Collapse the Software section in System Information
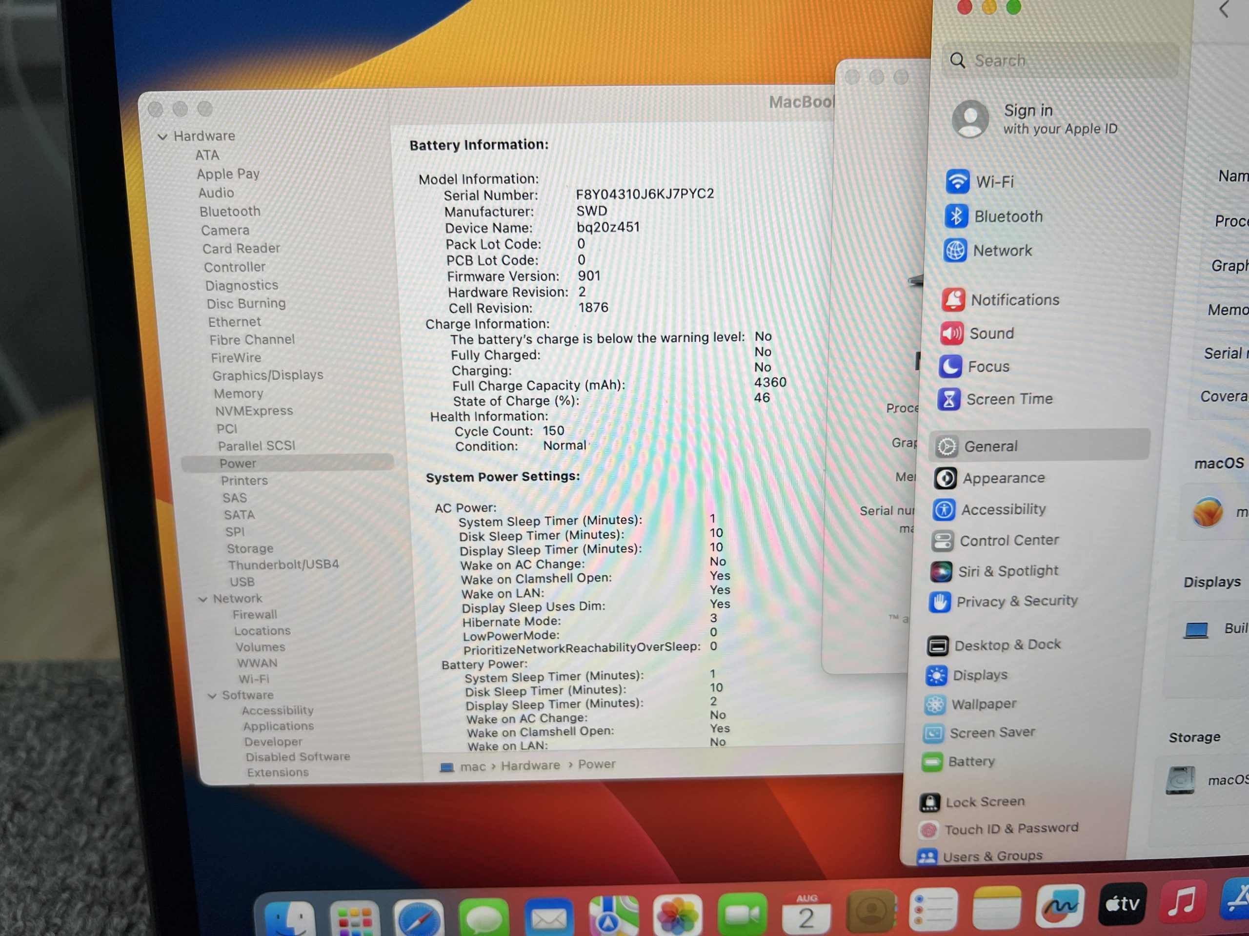The width and height of the screenshot is (1249, 936). [x=212, y=696]
